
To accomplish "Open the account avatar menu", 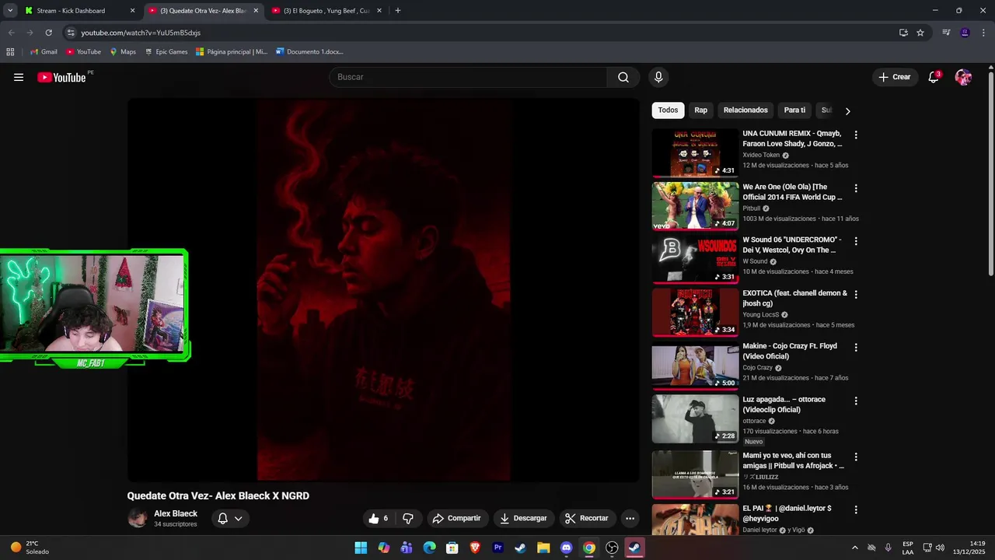I will coord(963,77).
